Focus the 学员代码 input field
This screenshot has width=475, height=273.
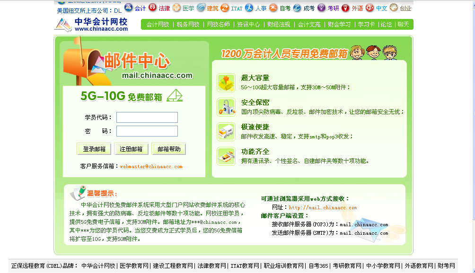147,117
